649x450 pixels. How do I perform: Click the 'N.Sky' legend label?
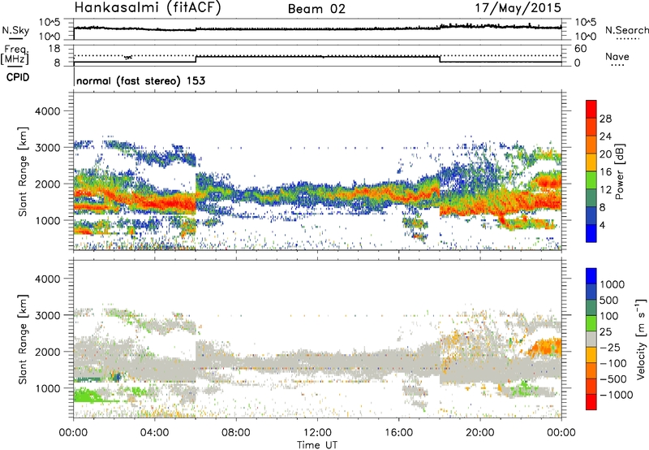tap(15, 30)
